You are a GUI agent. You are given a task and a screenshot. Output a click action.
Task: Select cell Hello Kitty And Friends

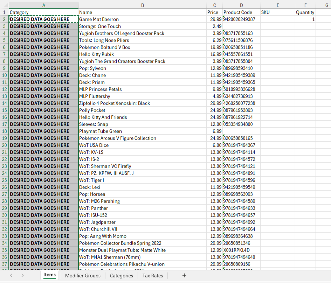coord(143,117)
